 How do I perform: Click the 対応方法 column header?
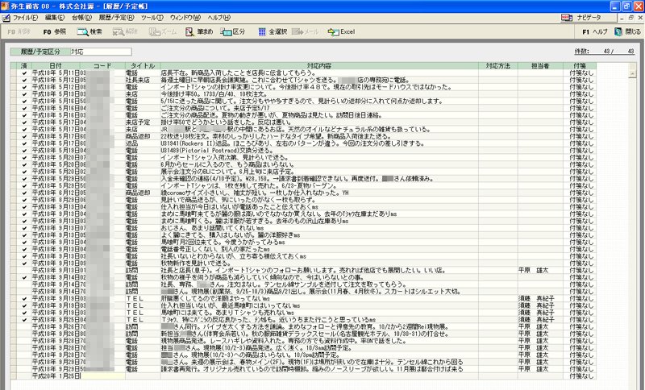tap(498, 66)
